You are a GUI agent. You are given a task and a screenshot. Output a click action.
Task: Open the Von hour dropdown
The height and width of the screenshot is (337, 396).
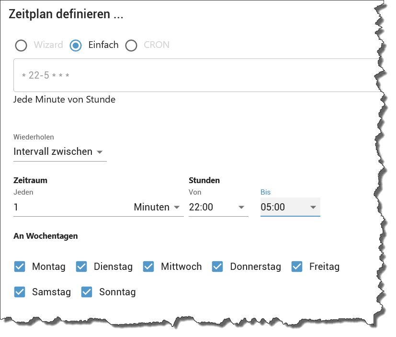[x=218, y=208]
